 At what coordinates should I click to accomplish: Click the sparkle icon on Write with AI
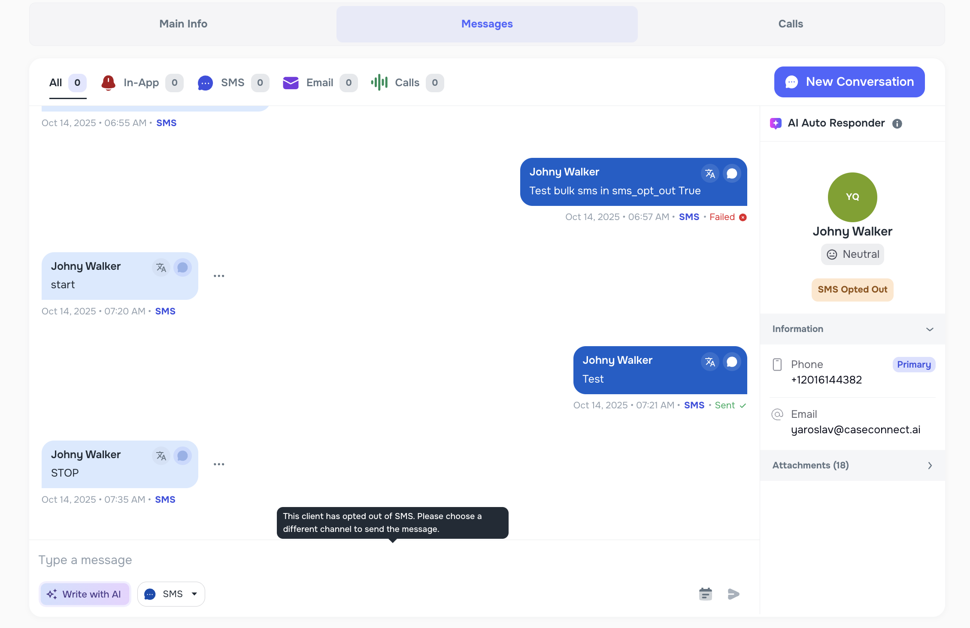pyautogui.click(x=52, y=594)
